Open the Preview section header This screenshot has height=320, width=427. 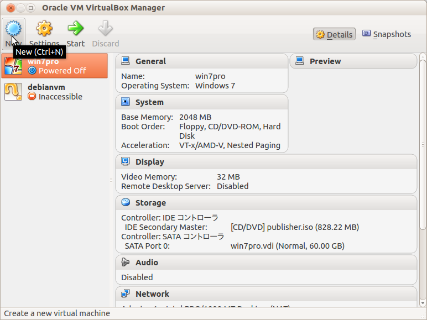click(353, 61)
